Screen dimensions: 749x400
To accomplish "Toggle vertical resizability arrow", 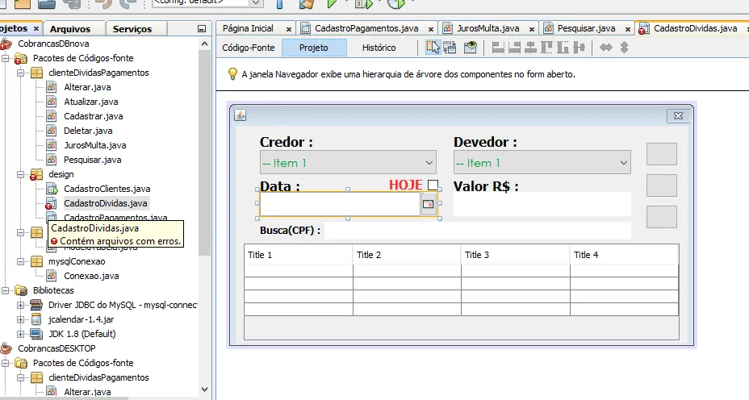I will click(624, 48).
